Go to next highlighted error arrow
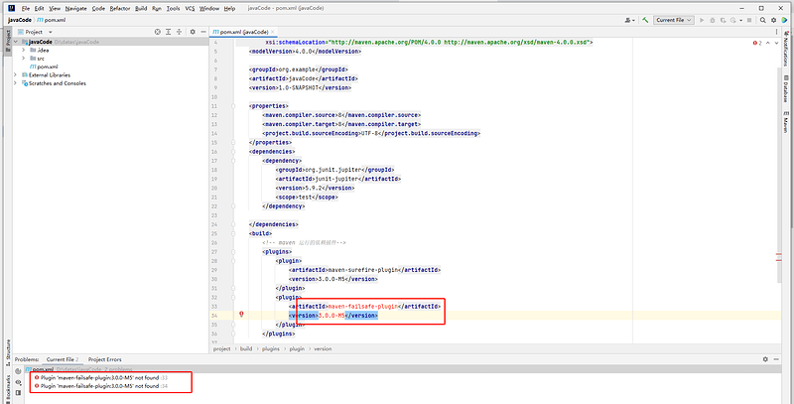 pyautogui.click(x=777, y=43)
